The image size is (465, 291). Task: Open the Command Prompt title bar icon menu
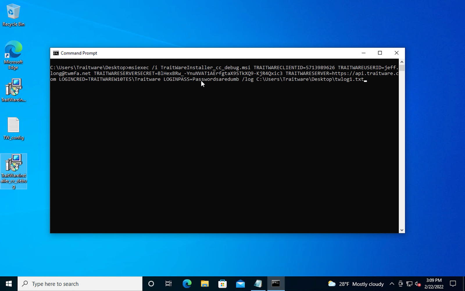pyautogui.click(x=56, y=53)
